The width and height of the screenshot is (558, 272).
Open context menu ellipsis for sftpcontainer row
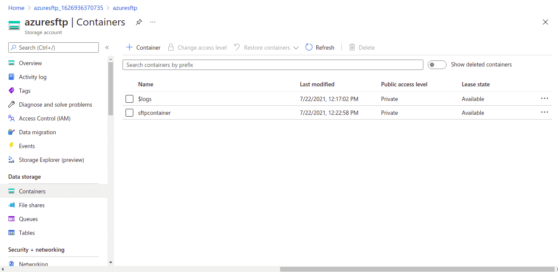click(545, 112)
